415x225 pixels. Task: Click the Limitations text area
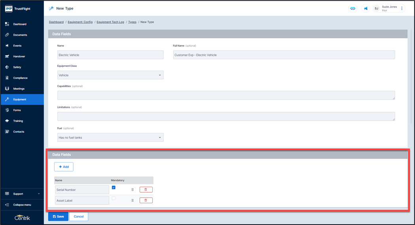[x=226, y=116]
